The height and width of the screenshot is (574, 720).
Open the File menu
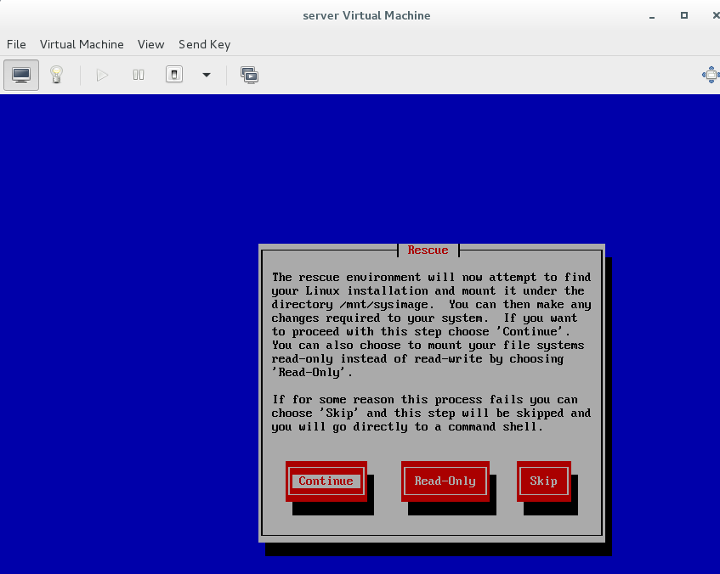click(x=16, y=44)
